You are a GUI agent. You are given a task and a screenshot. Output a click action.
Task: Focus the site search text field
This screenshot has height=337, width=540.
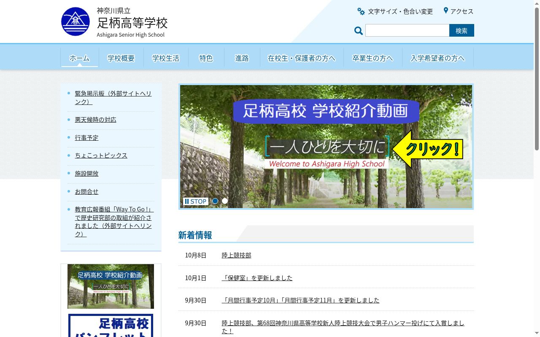click(x=407, y=30)
